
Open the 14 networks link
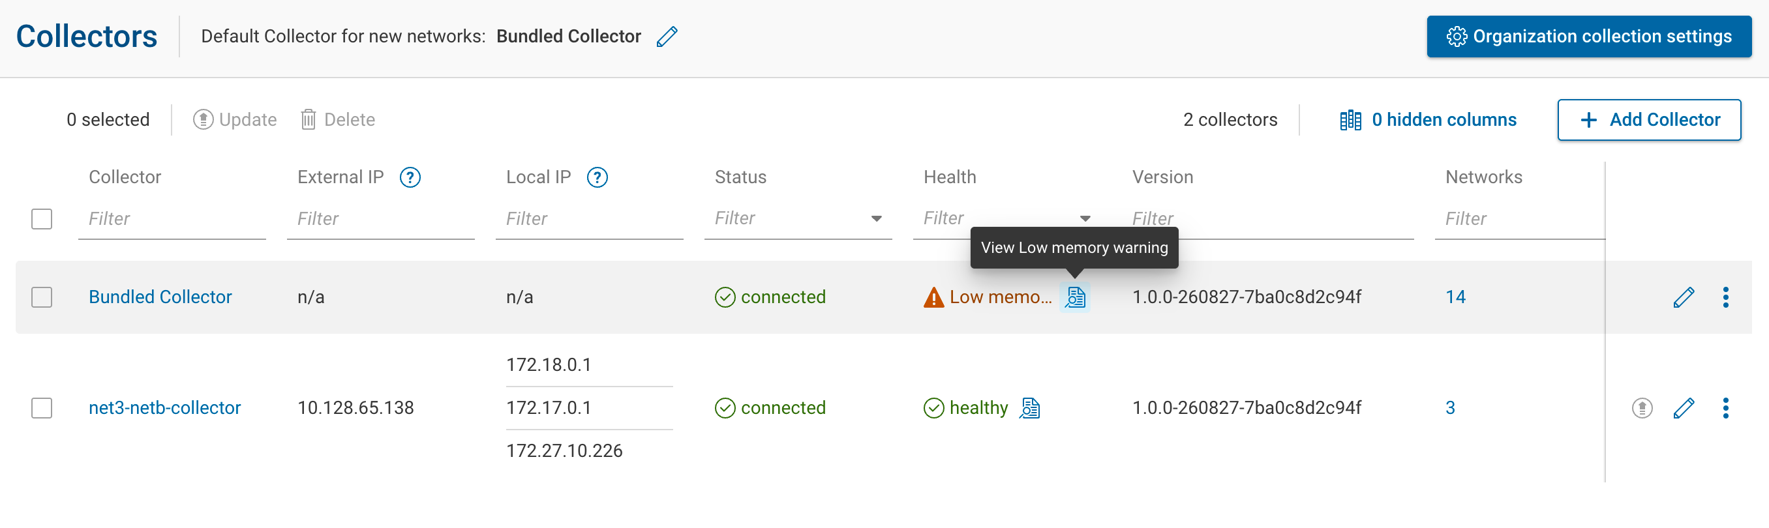[1455, 297]
